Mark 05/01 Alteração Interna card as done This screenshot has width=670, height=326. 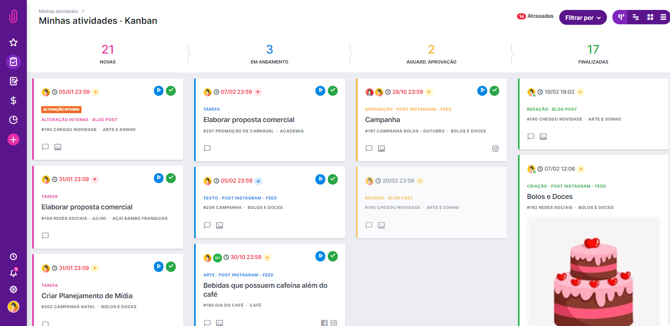point(171,90)
